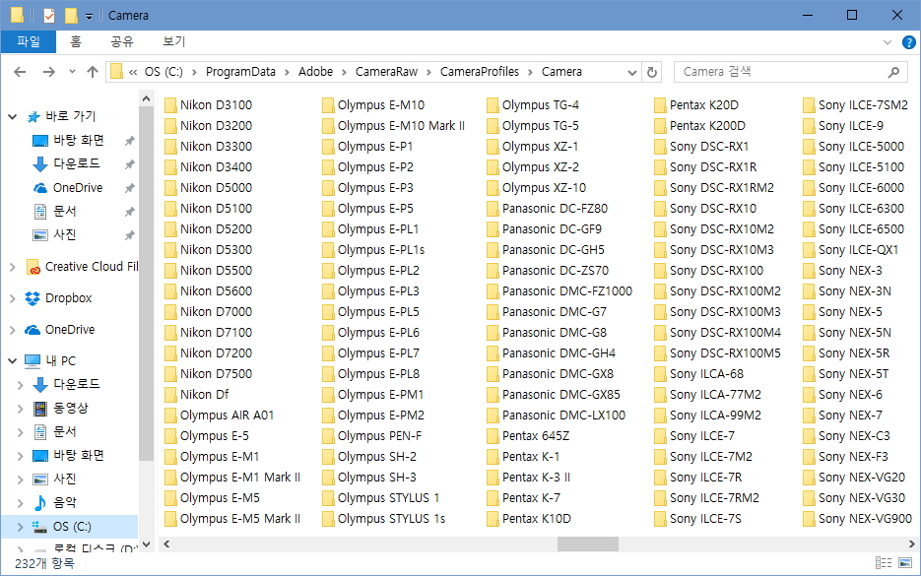The width and height of the screenshot is (921, 576).
Task: Click the Properties quick access toolbar icon
Action: [x=49, y=16]
